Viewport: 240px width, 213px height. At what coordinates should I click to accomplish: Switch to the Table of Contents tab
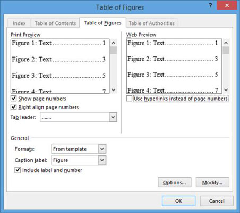pyautogui.click(x=55, y=23)
